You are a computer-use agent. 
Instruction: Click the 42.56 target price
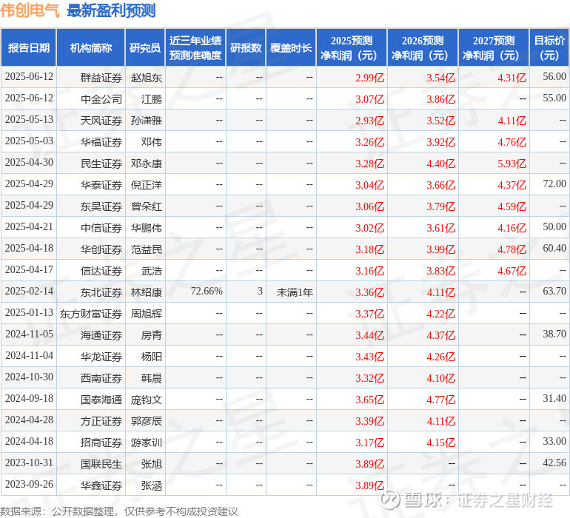[x=554, y=462]
